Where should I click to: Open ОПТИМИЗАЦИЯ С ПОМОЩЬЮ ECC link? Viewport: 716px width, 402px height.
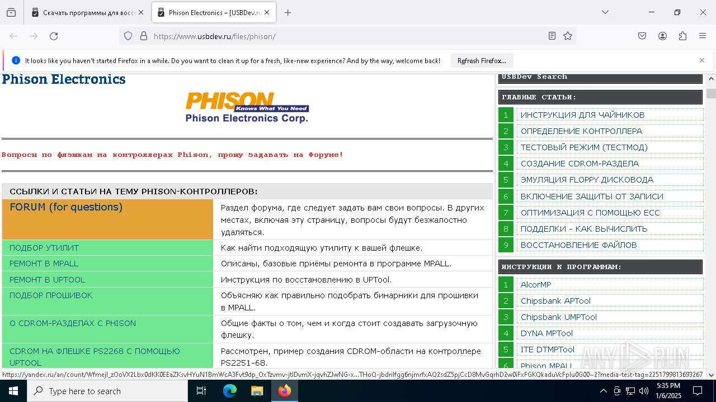590,213
